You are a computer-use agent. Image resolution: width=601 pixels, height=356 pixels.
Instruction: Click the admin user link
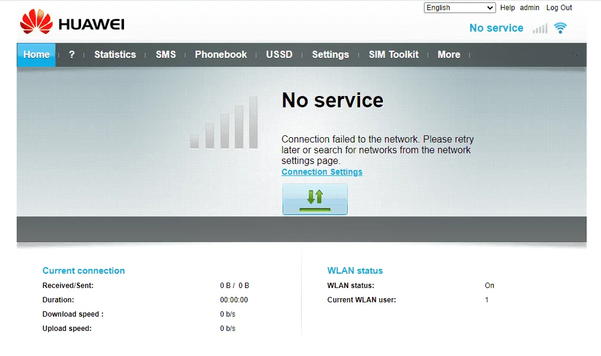tap(529, 8)
